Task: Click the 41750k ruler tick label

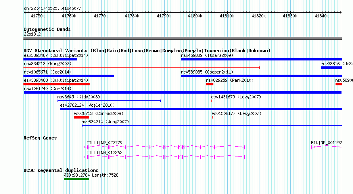Action: (38, 16)
